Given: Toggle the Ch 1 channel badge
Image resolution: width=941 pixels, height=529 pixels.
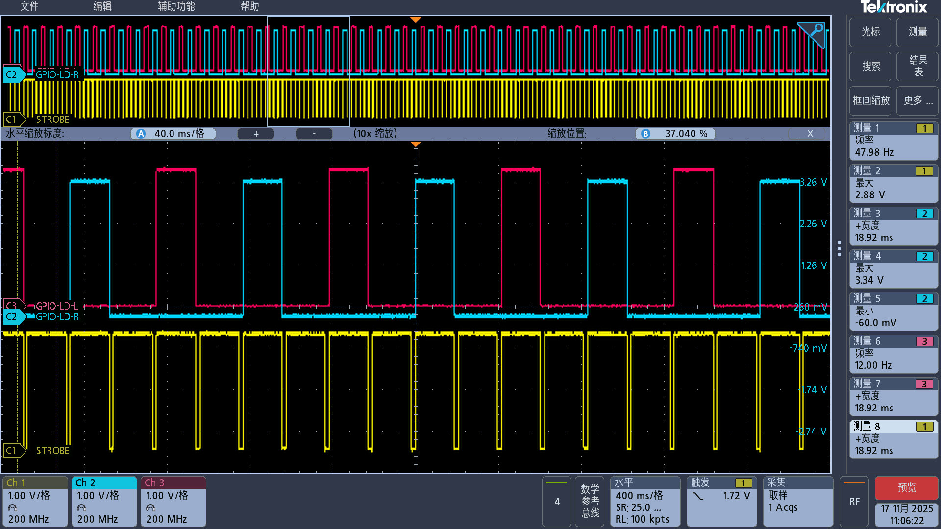Looking at the screenshot, I should [x=35, y=501].
